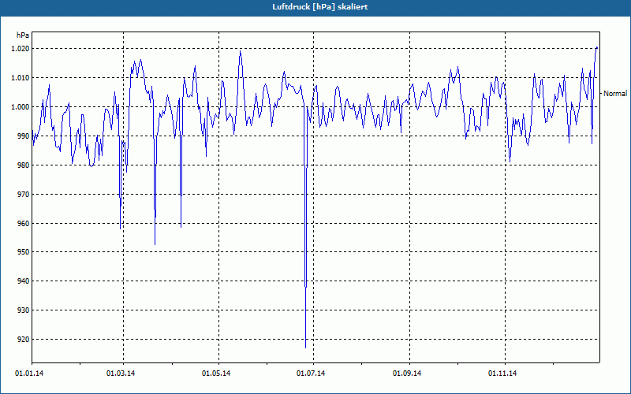Select the 01.09.14 date label

click(407, 374)
